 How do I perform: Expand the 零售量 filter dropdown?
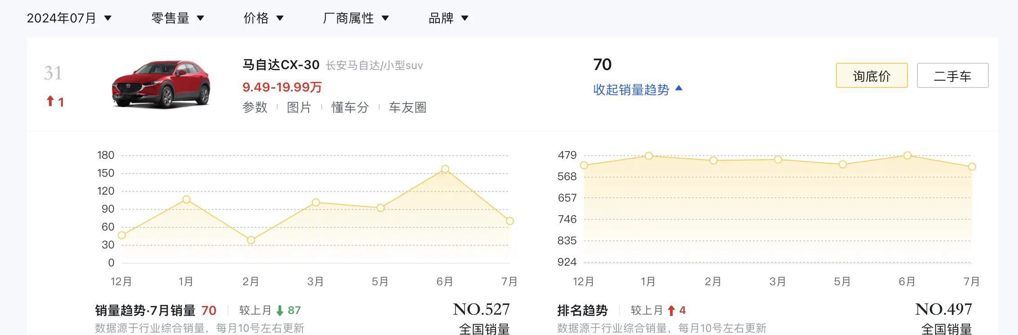[177, 18]
